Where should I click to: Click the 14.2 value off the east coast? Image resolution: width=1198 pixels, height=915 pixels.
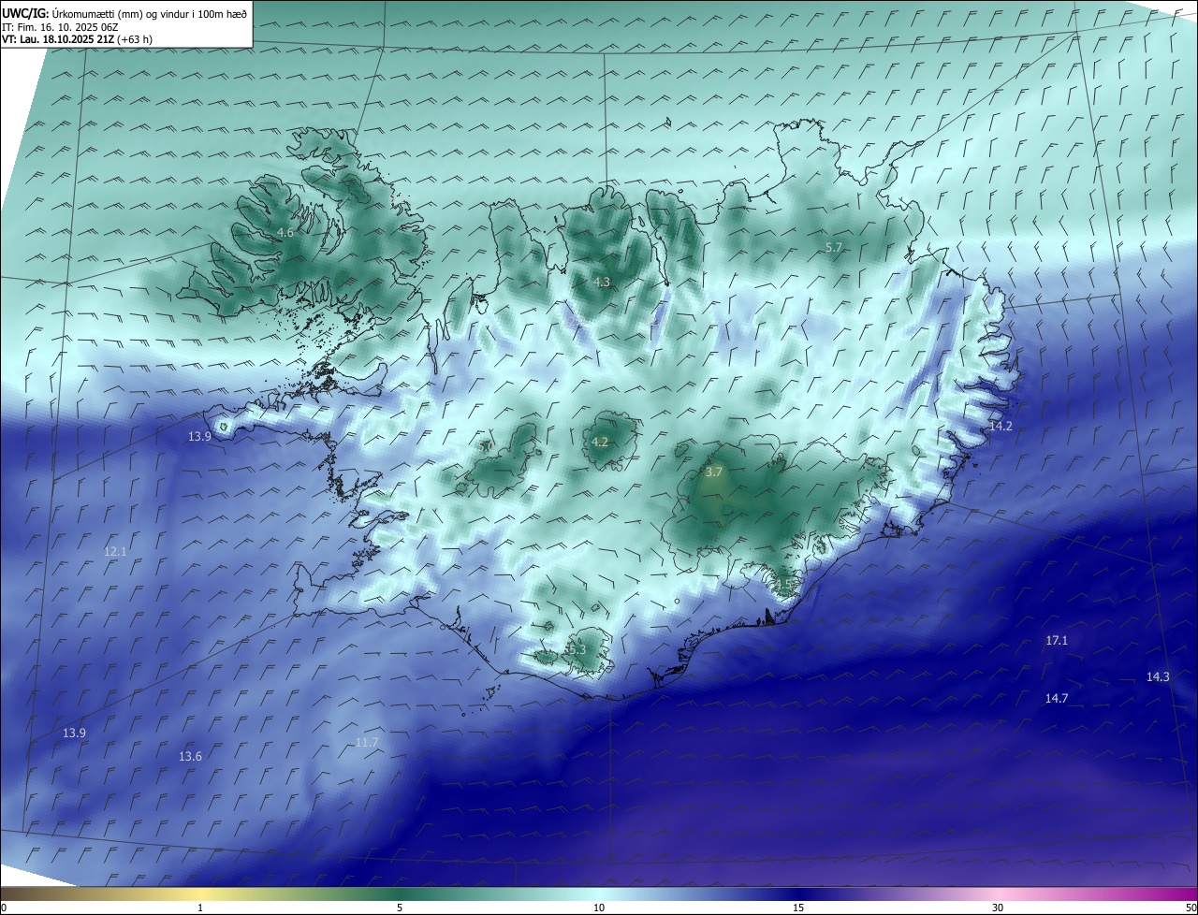(x=1001, y=426)
